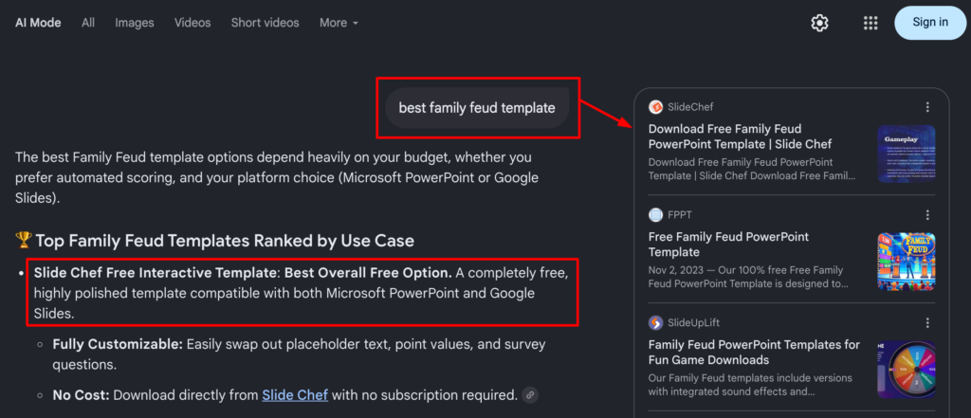The image size is (971, 418).
Task: Open the Google apps grid
Action: pos(870,23)
